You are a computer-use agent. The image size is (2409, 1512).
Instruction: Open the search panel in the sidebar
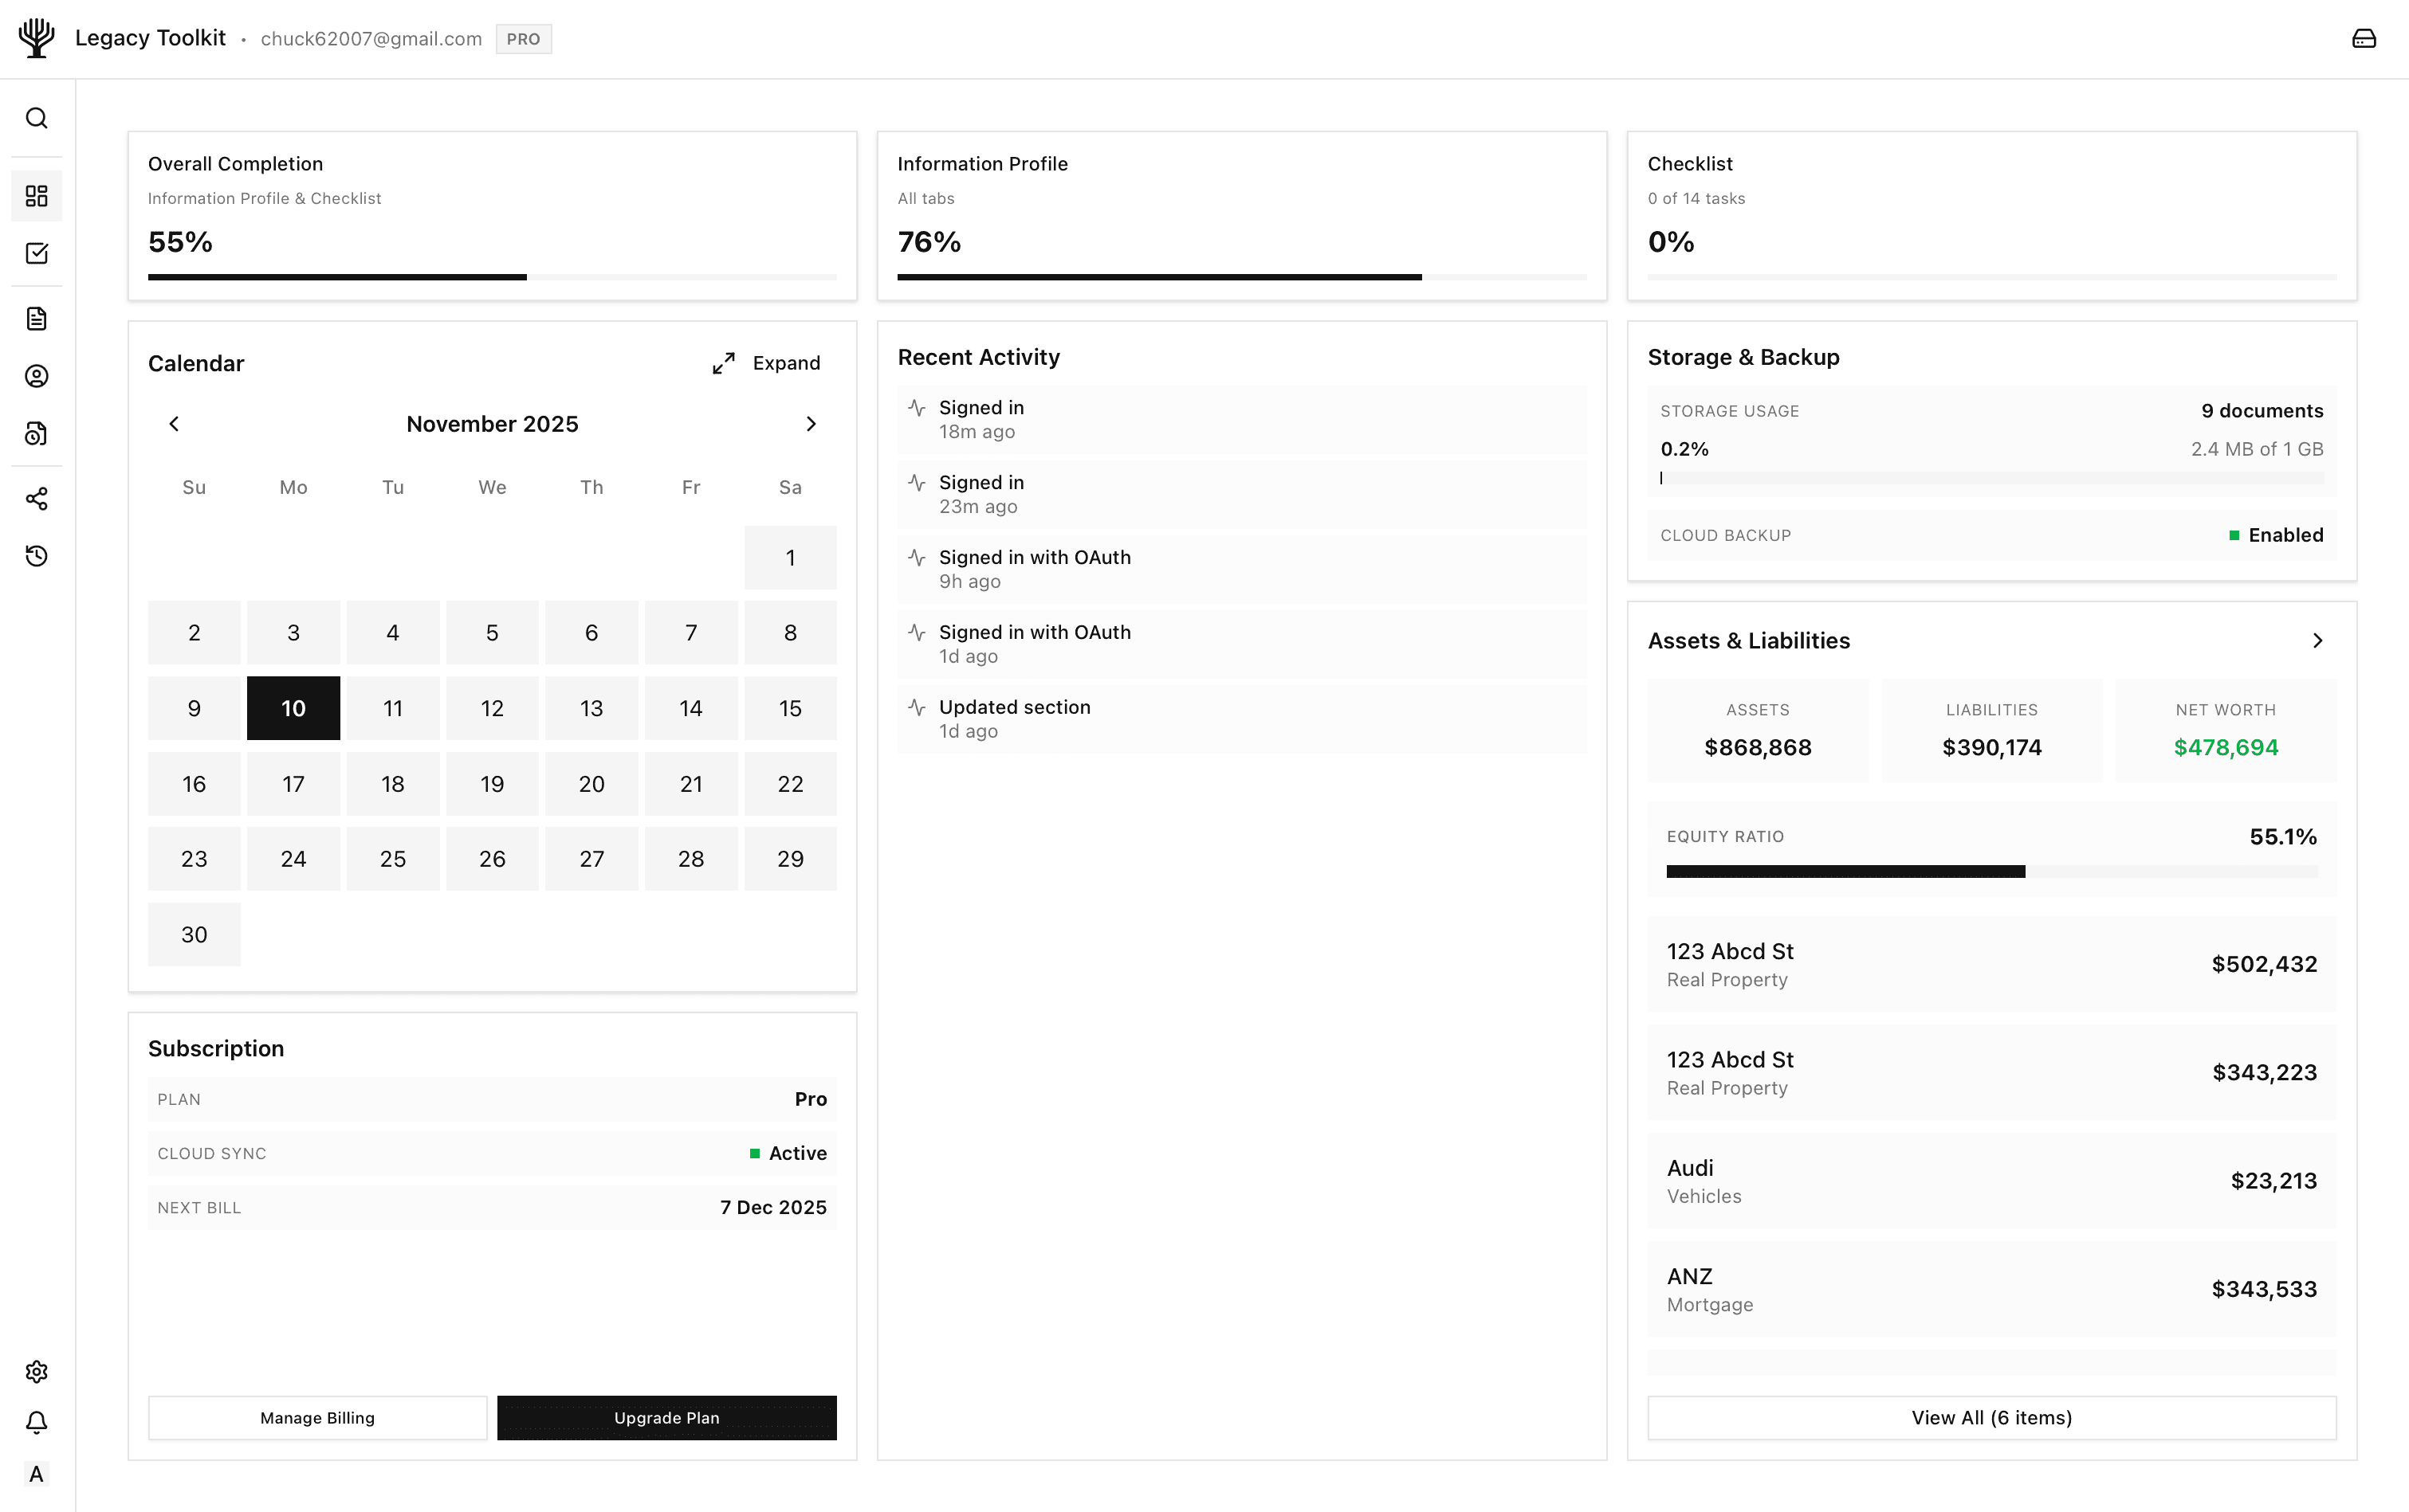(37, 117)
